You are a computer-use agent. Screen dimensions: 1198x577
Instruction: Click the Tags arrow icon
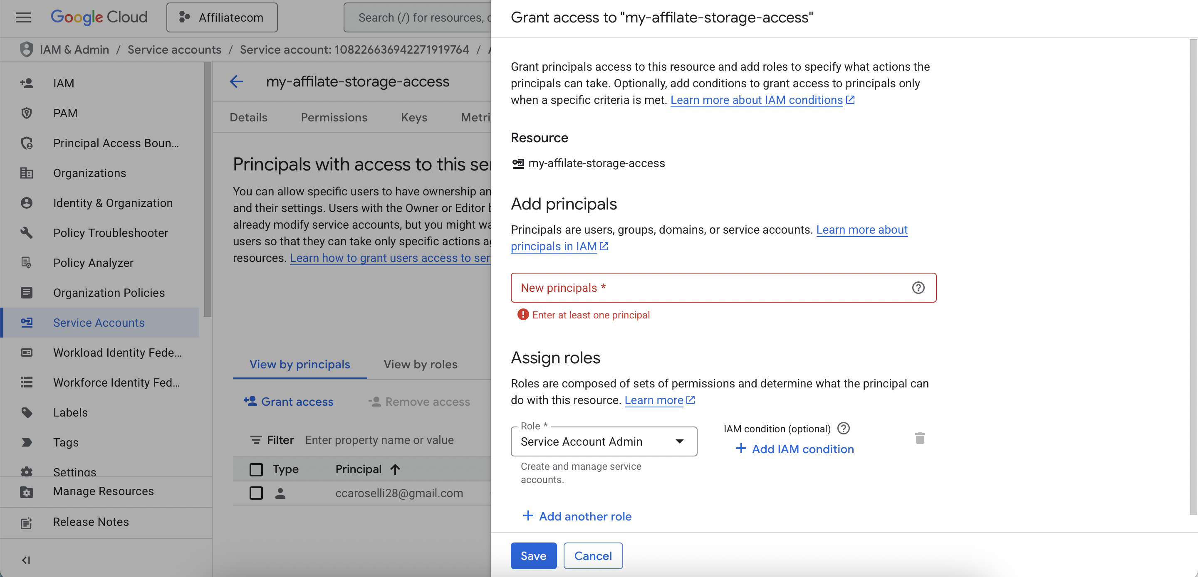pos(27,442)
